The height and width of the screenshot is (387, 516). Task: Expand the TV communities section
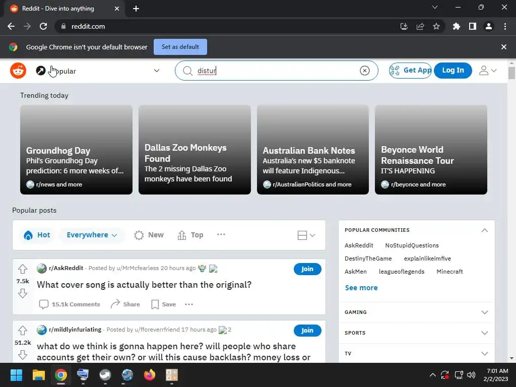click(x=417, y=353)
